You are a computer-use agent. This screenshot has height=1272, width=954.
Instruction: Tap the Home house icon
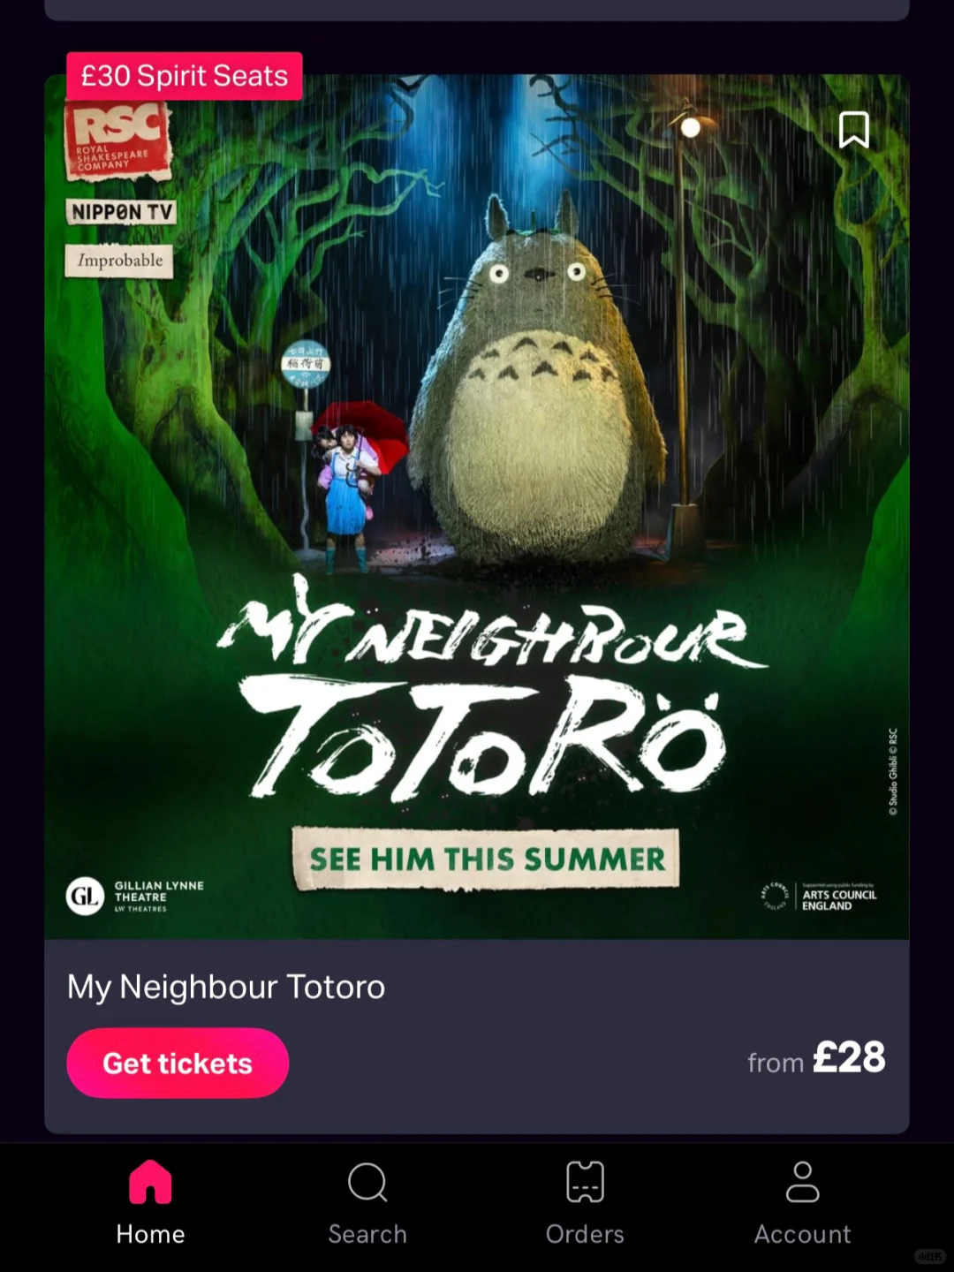coord(150,1182)
